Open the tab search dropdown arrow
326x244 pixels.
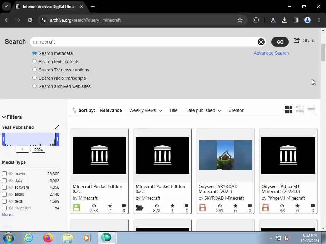pyautogui.click(x=6, y=6)
